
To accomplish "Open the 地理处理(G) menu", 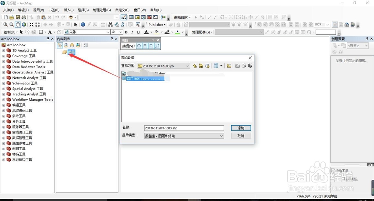I will [x=102, y=10].
